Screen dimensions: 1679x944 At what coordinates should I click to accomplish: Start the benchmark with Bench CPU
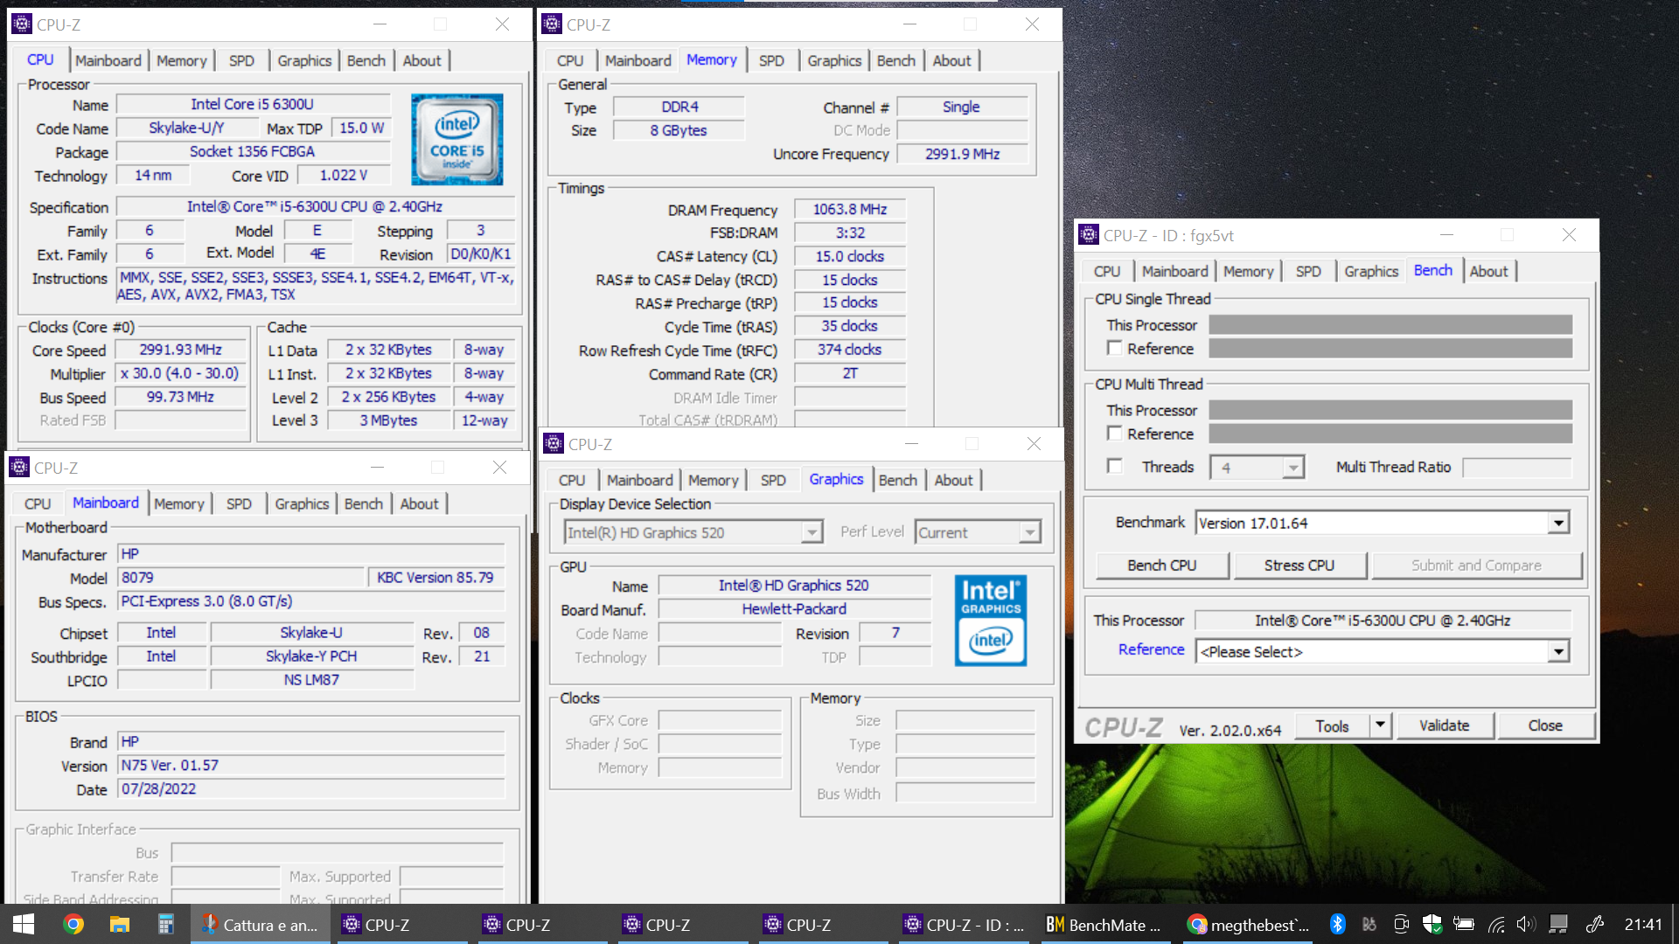pos(1162,566)
